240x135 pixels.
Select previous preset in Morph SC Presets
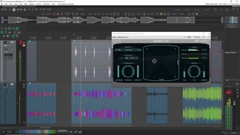(x=116, y=50)
